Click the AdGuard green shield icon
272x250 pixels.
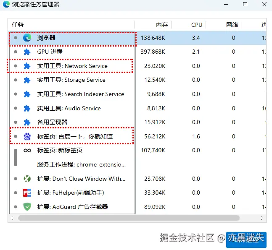pos(27,207)
